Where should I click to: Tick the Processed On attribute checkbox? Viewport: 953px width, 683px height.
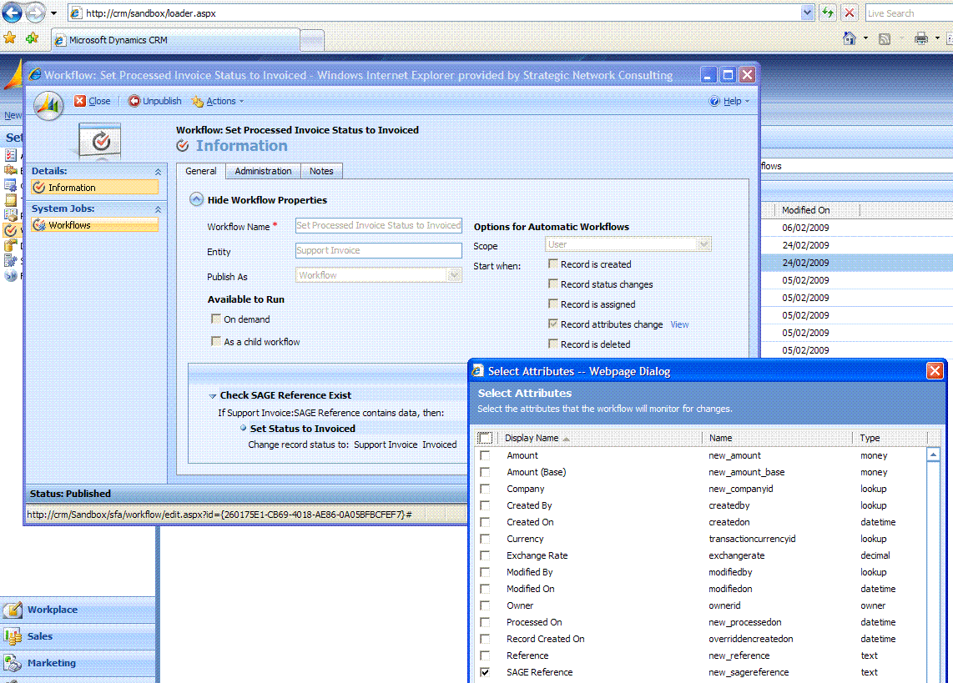(485, 622)
